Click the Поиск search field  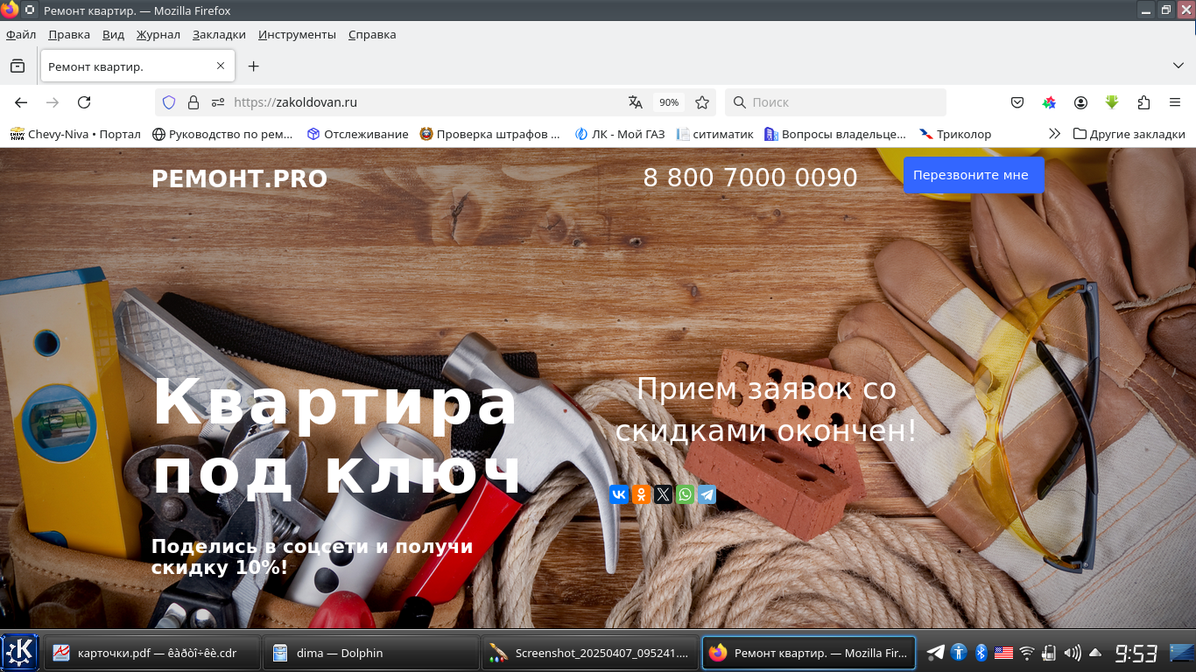[x=835, y=102]
